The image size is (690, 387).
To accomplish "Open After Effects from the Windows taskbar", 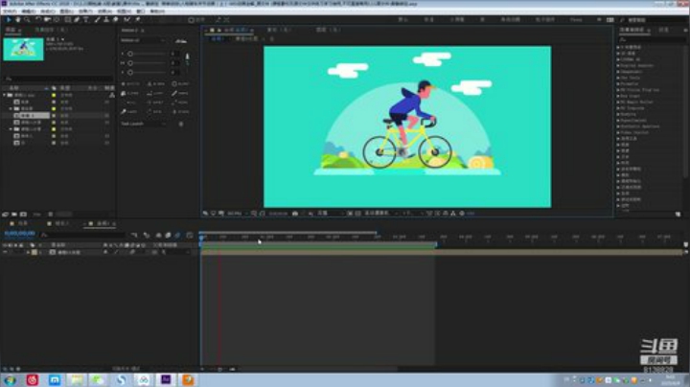I will point(166,379).
